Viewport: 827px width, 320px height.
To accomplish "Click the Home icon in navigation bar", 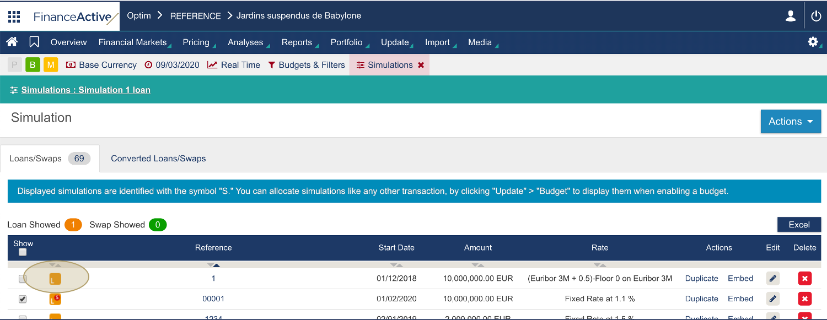I will [x=12, y=42].
